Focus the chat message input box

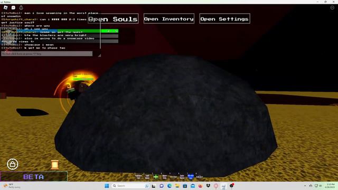(x=47, y=54)
